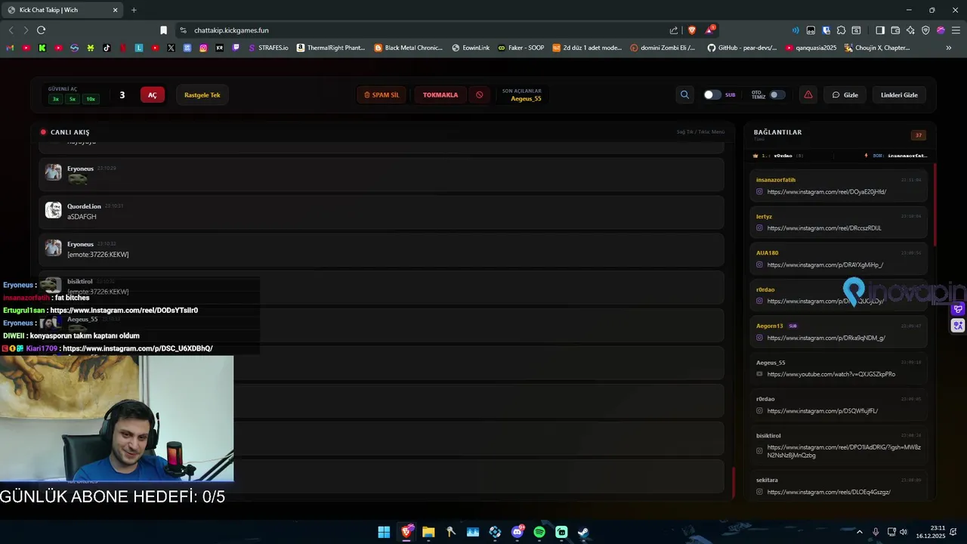Click the Gizle chat button

point(845,94)
